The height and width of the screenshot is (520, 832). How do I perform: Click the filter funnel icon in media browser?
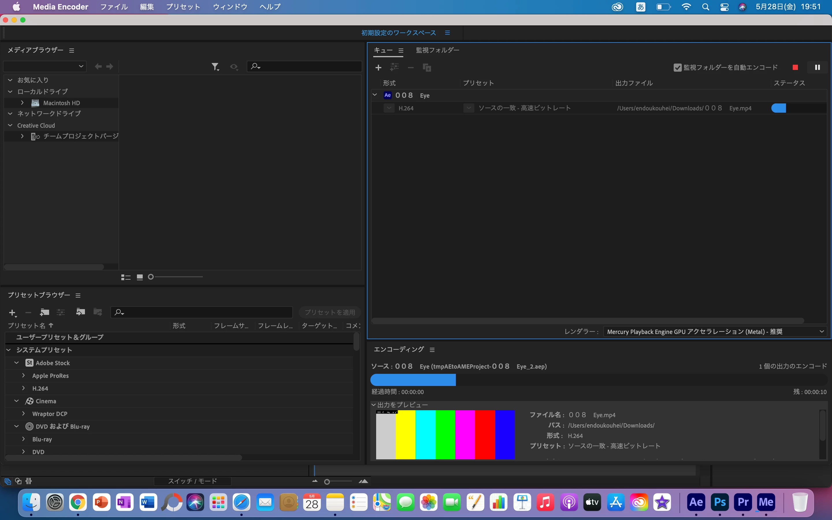tap(215, 67)
